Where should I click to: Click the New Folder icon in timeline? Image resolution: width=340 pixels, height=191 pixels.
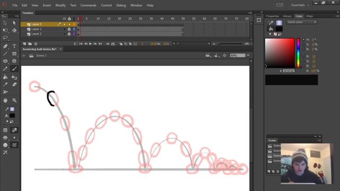pyautogui.click(x=30, y=44)
